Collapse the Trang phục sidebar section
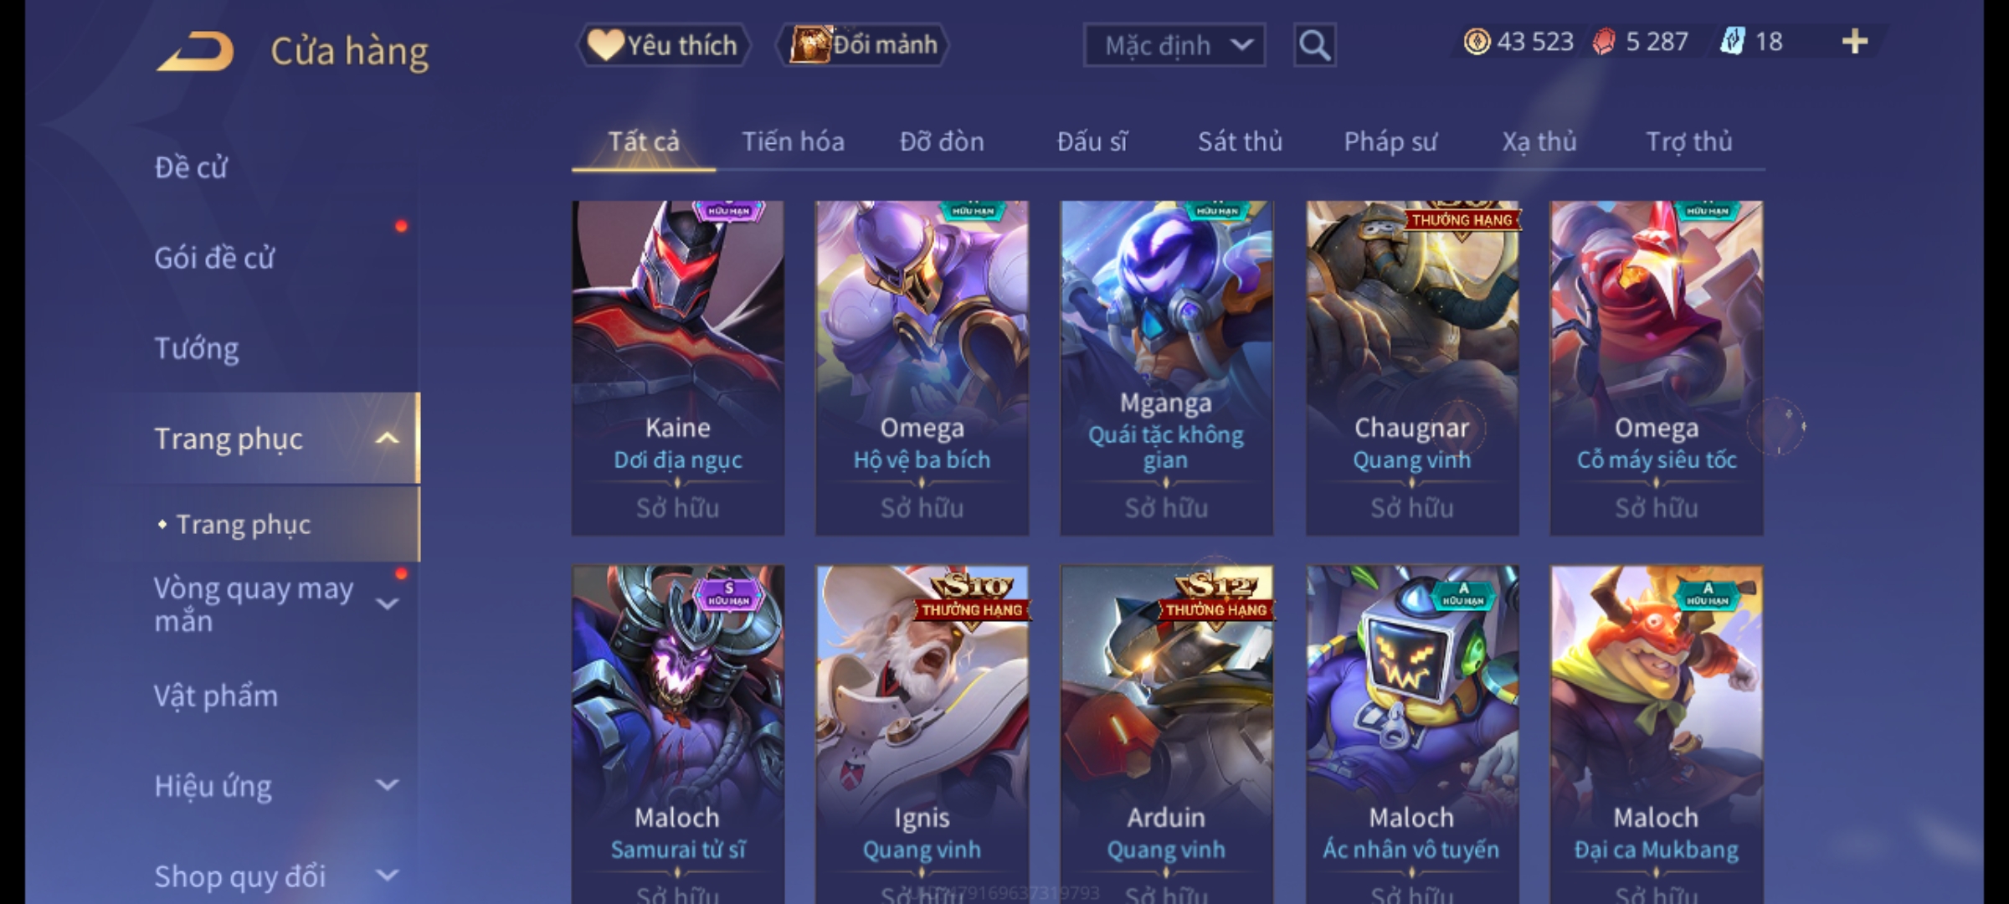2009x904 pixels. [x=387, y=439]
